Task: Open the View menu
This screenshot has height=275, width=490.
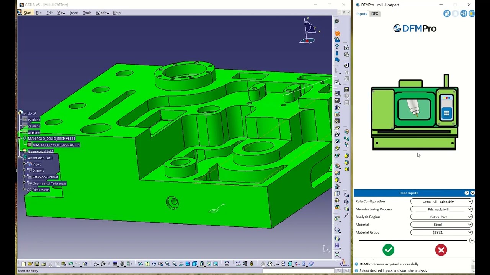Action: point(61,13)
